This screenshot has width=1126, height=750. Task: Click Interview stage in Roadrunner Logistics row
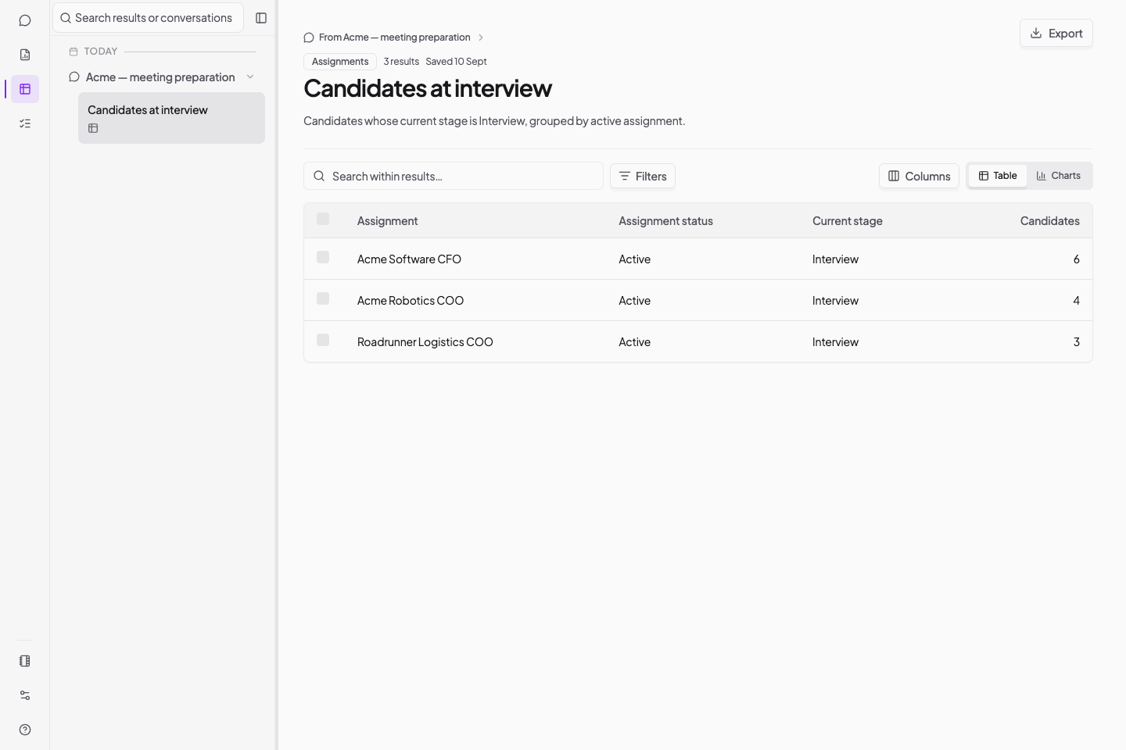(x=835, y=342)
